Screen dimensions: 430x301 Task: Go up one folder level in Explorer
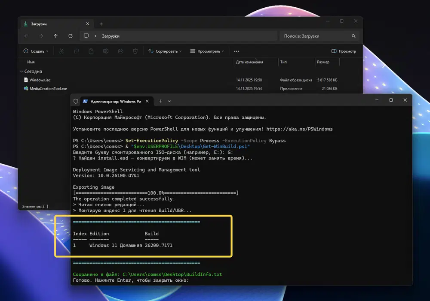click(x=55, y=36)
